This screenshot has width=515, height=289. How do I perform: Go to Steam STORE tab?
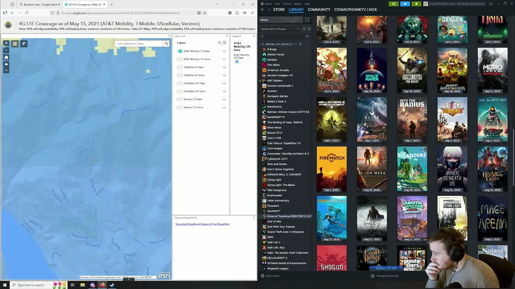[x=279, y=9]
